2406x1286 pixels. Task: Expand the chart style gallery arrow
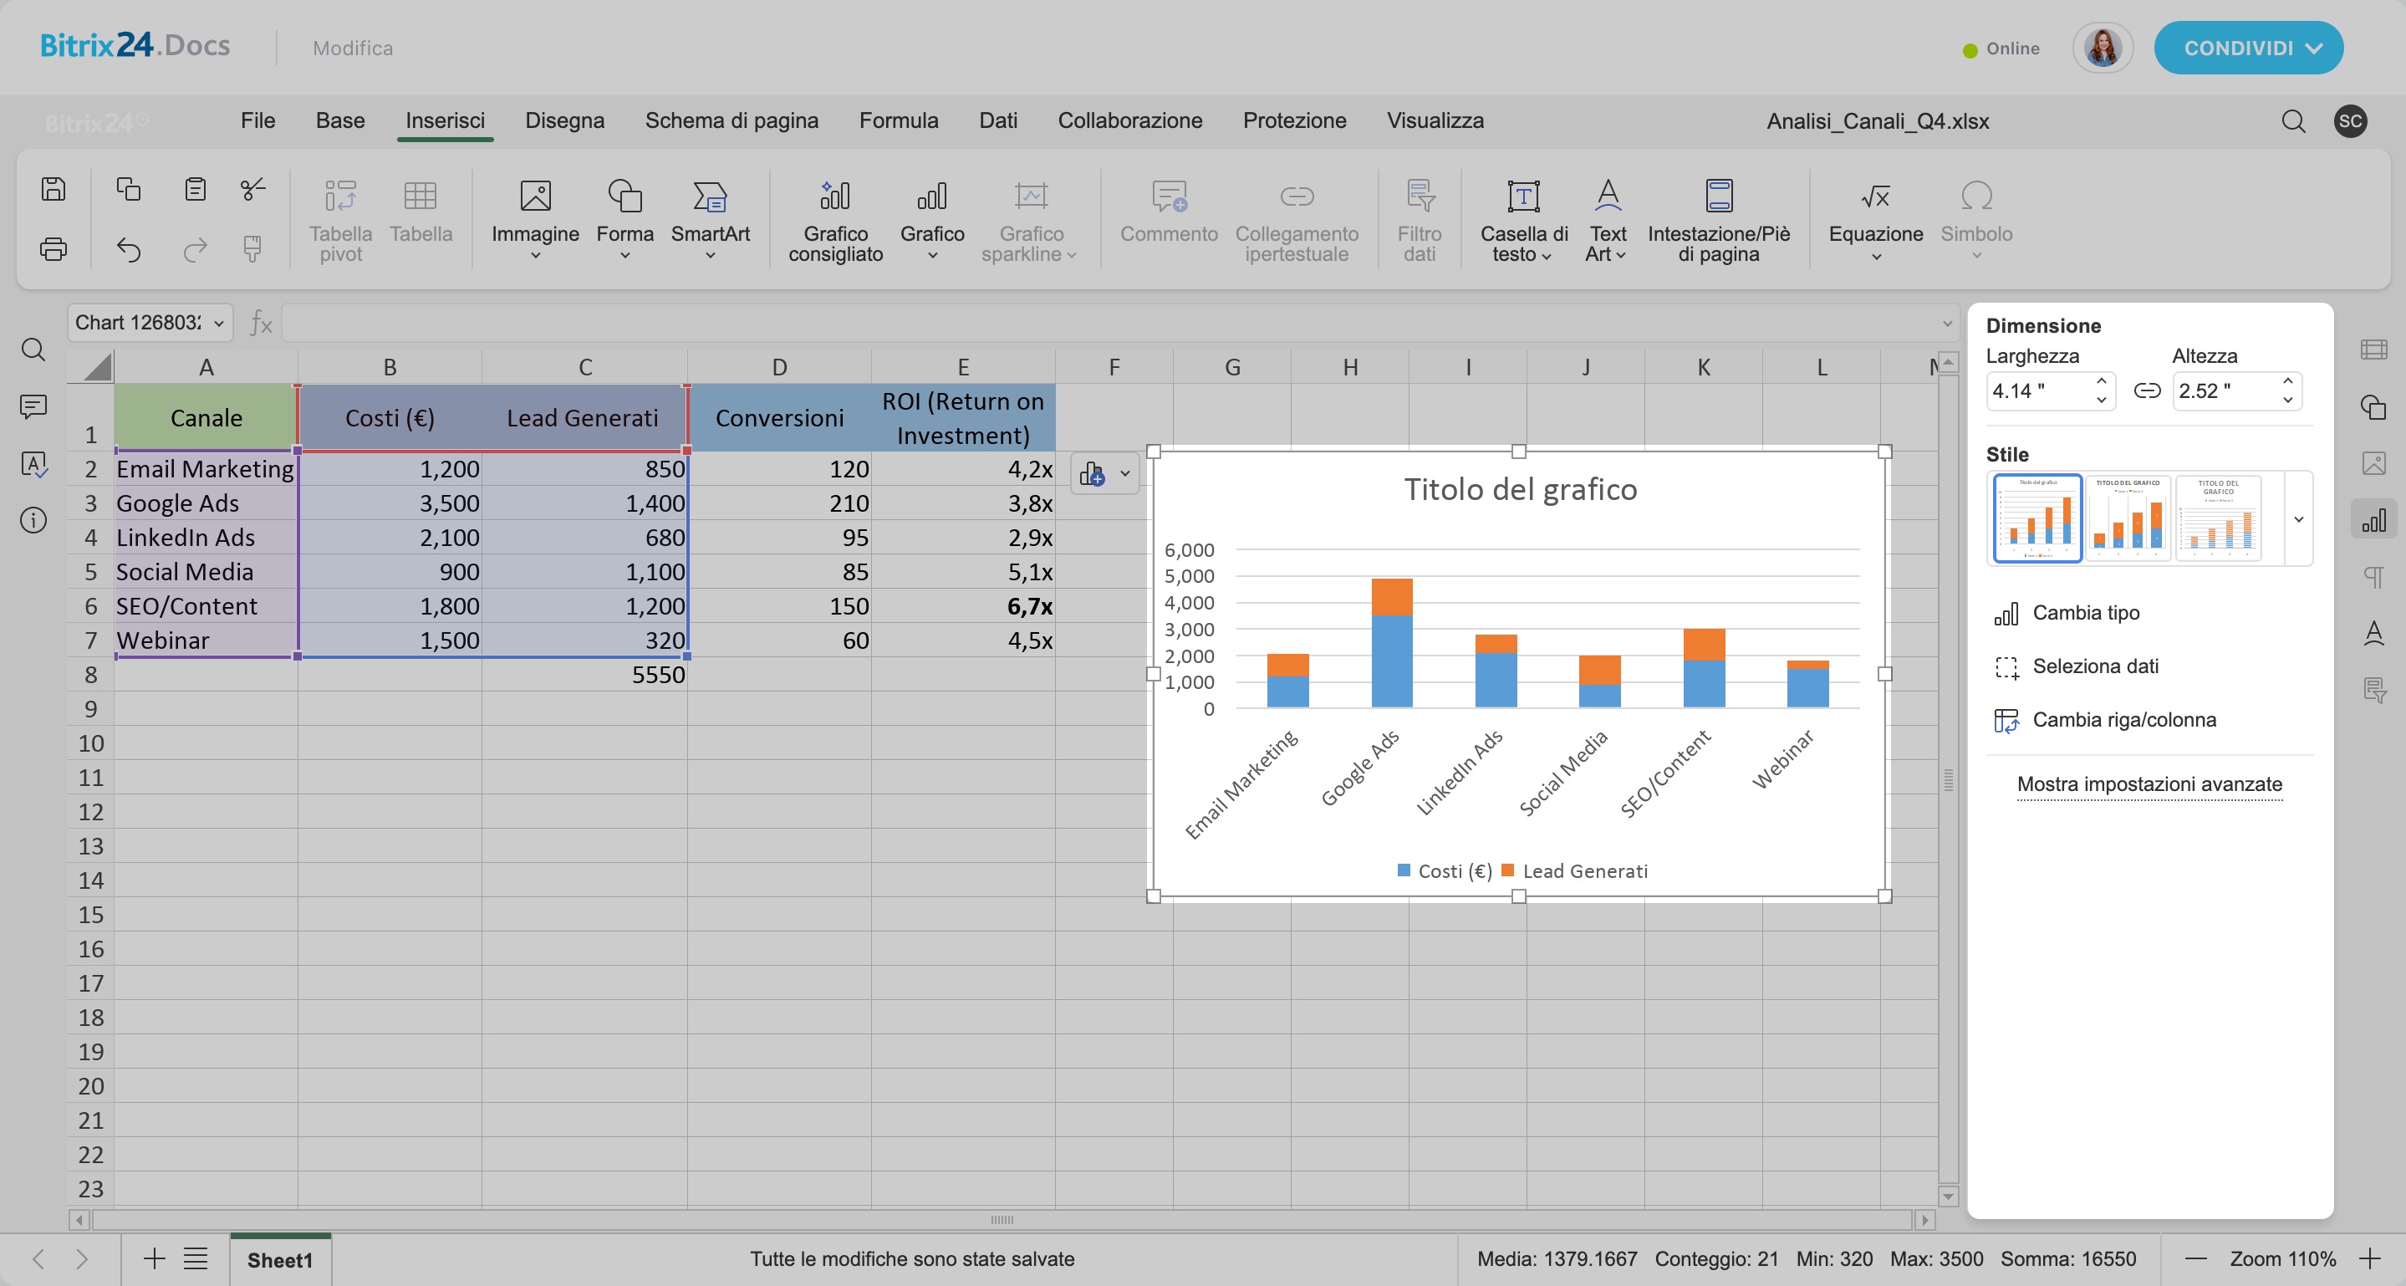(x=2299, y=519)
